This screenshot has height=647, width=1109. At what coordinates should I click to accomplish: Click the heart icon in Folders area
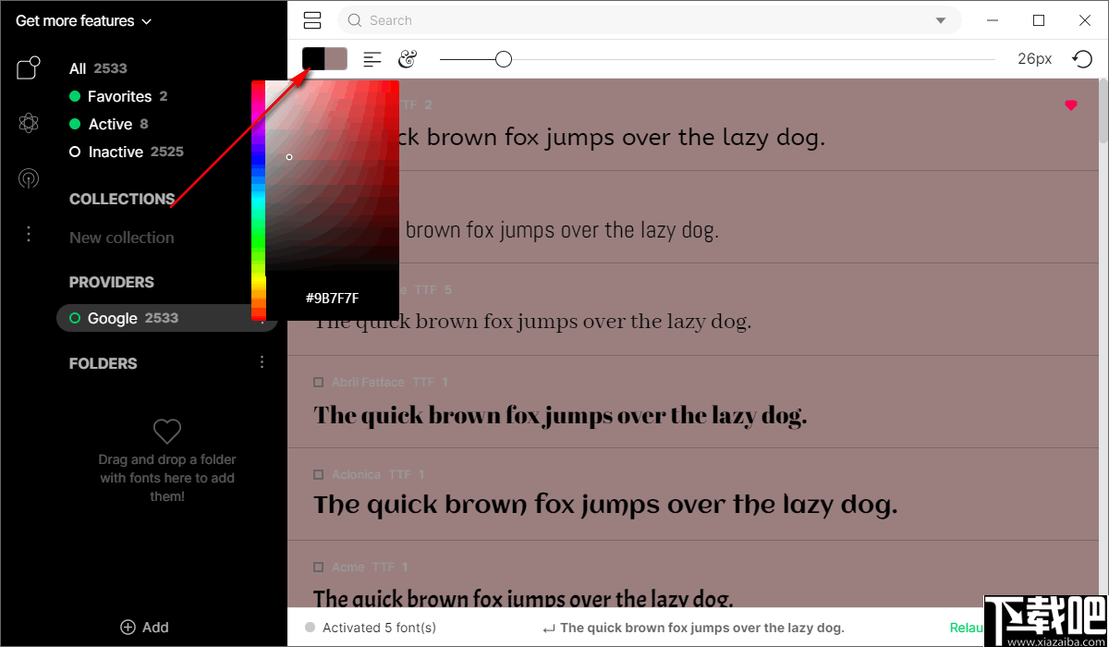(167, 431)
